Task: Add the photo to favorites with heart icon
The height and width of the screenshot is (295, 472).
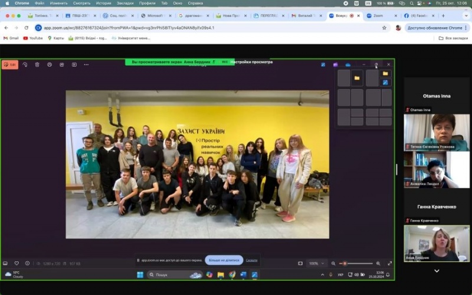Action: [x=17, y=263]
